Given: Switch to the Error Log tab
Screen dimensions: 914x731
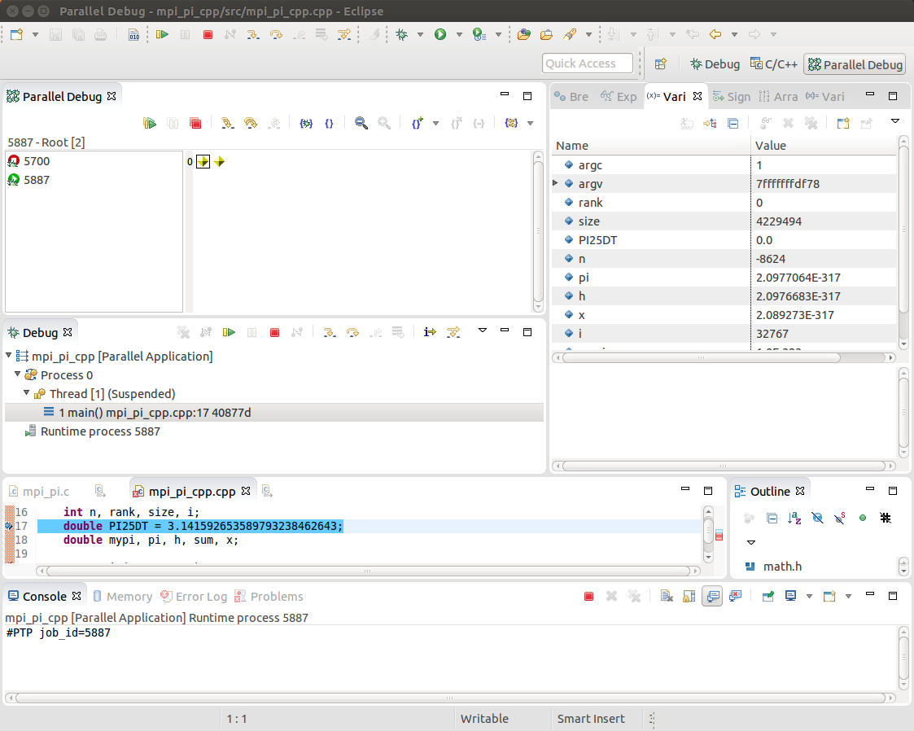Looking at the screenshot, I should 194,597.
